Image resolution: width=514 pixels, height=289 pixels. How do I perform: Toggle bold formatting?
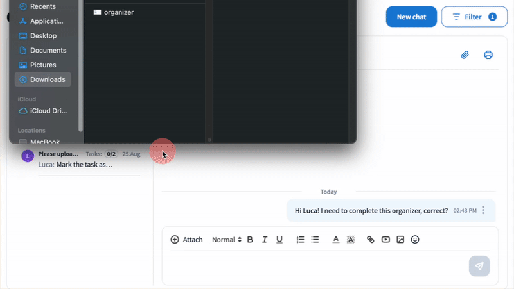point(250,240)
